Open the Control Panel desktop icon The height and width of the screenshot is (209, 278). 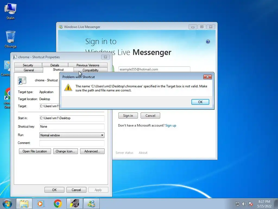pyautogui.click(x=6, y=68)
